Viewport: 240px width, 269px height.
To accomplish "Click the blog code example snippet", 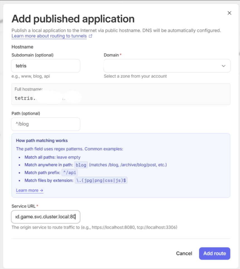I will coord(81,165).
